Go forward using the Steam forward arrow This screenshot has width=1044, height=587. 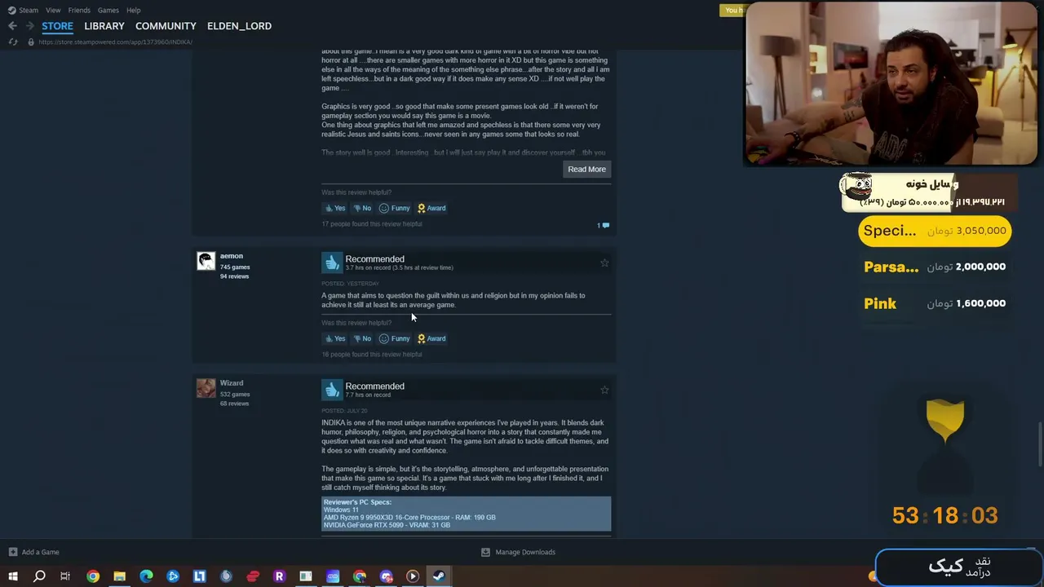pyautogui.click(x=30, y=26)
